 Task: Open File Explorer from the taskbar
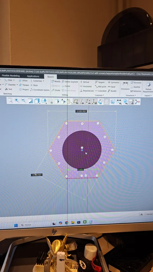point(73,222)
